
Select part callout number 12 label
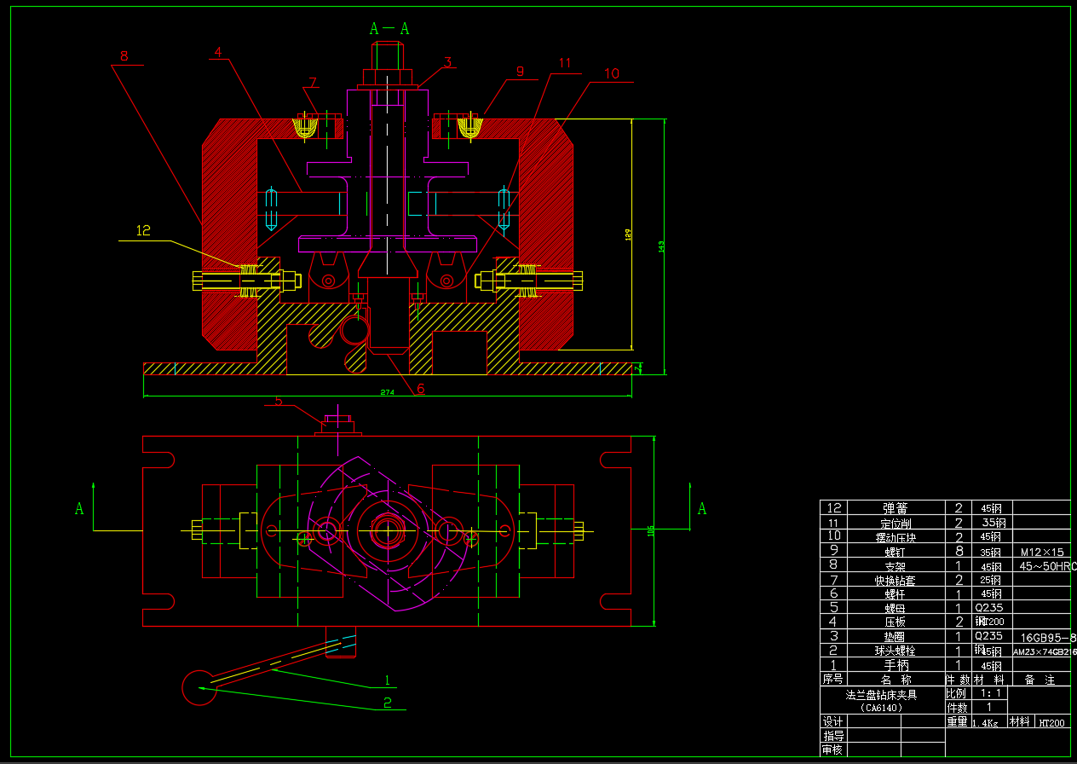point(143,230)
